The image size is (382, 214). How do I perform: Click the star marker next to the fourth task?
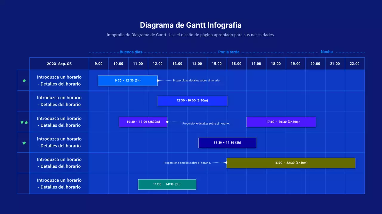[24, 143]
